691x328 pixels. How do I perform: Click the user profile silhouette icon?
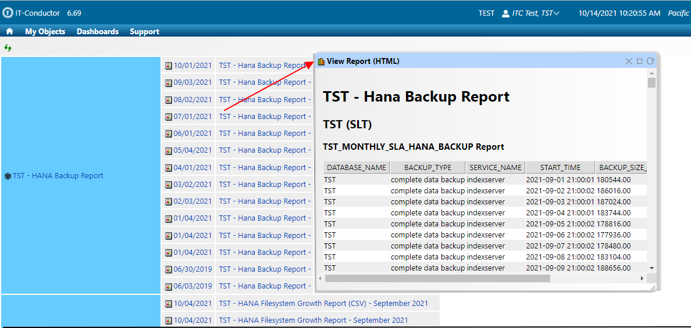pyautogui.click(x=505, y=13)
